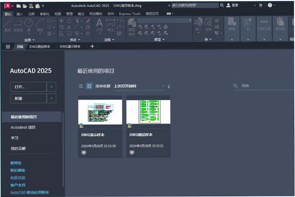The height and width of the screenshot is (197, 295).
Task: Select My Insights (我的见解) in sidebar
Action: (18, 148)
